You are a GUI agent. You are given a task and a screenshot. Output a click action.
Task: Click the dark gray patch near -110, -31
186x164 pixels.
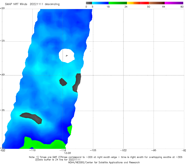63,82
